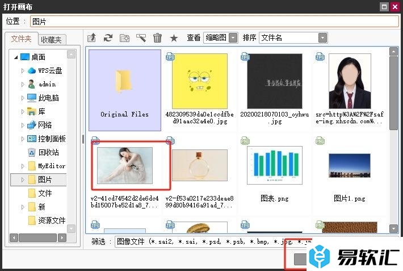
Task: Click folder tree horizontal scroll left arrow
Action: 14,238
